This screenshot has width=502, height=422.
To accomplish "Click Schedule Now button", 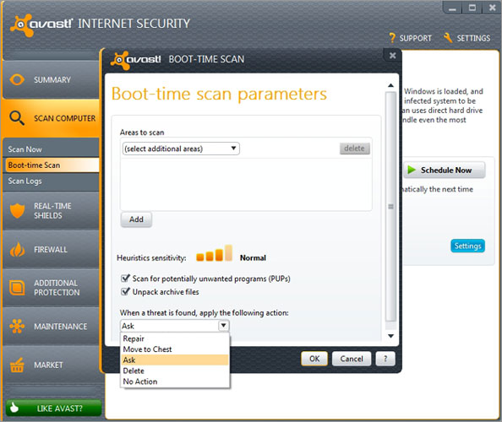I will (x=445, y=170).
